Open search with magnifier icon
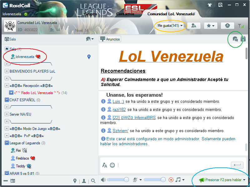Viewport: 250px width, 187px height. (93, 181)
